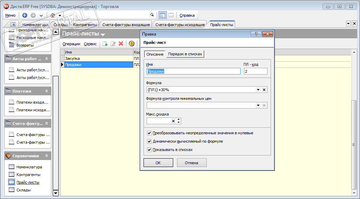Click the Отмена button
Screen dimensions: 360x199
tap(191, 162)
